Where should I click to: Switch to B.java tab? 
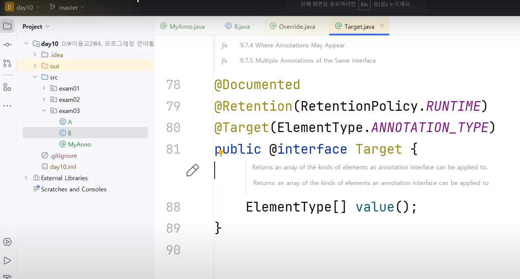coord(237,26)
